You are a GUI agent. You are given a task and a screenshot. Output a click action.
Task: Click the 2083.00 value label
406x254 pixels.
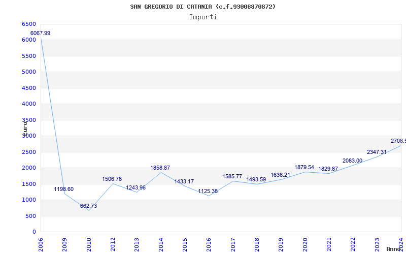[x=353, y=161]
